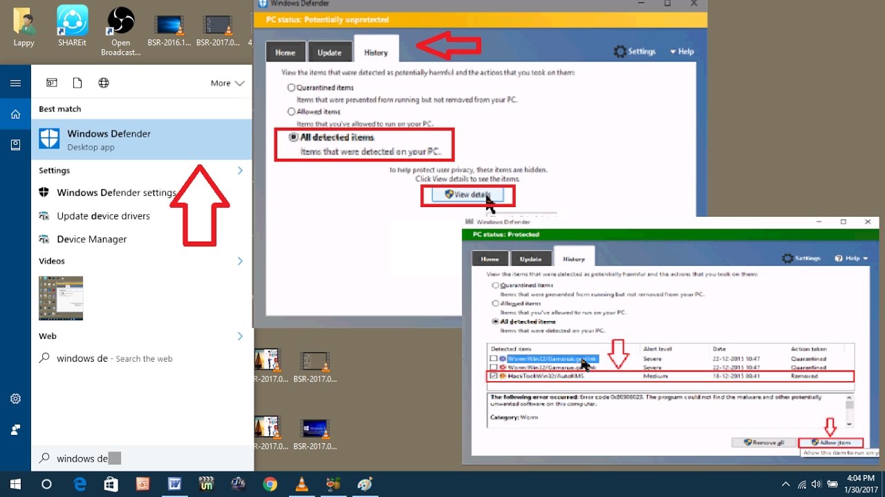This screenshot has width=885, height=497.
Task: Click the View details button
Action: tap(468, 195)
